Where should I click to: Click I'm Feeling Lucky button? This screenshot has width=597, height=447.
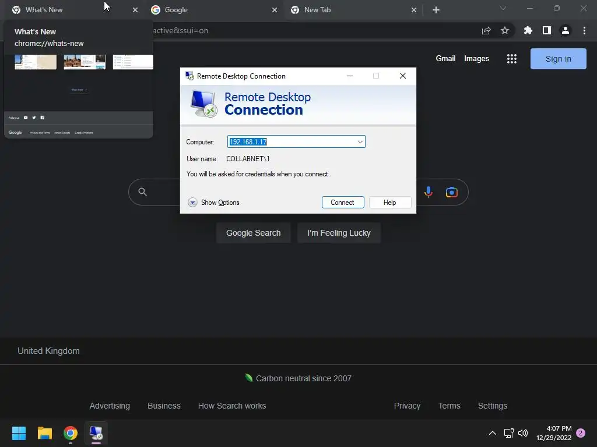click(339, 233)
